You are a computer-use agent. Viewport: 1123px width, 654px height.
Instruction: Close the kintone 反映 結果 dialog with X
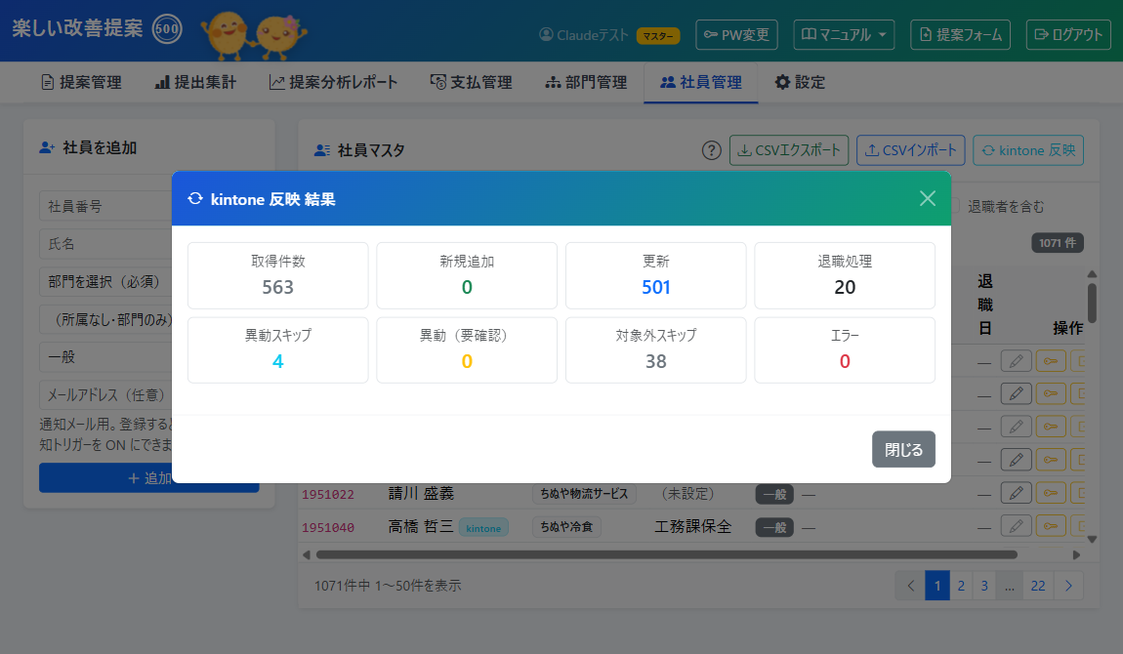point(928,198)
